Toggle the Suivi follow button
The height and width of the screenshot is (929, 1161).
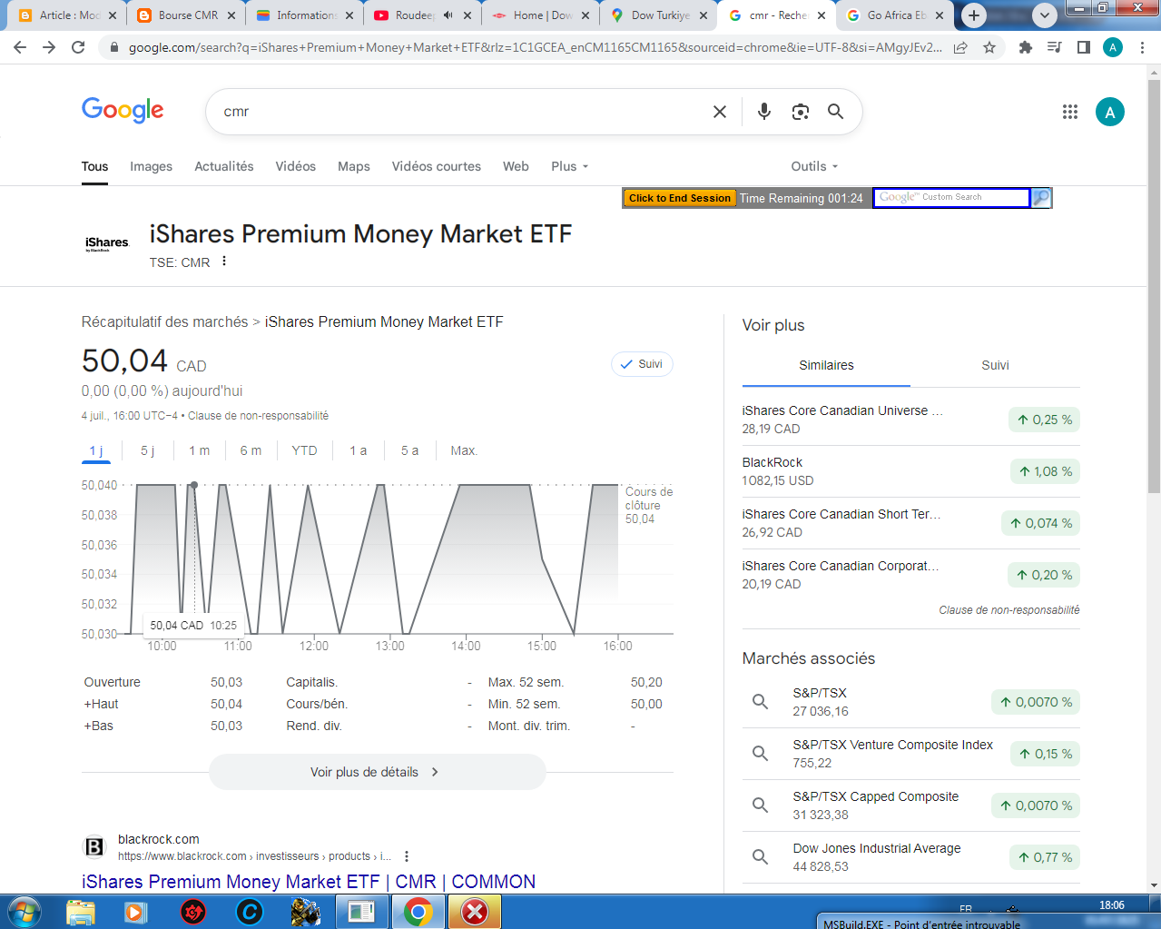pyautogui.click(x=642, y=364)
